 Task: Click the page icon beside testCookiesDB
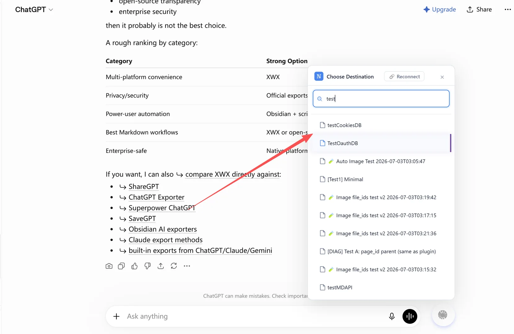[x=322, y=125]
